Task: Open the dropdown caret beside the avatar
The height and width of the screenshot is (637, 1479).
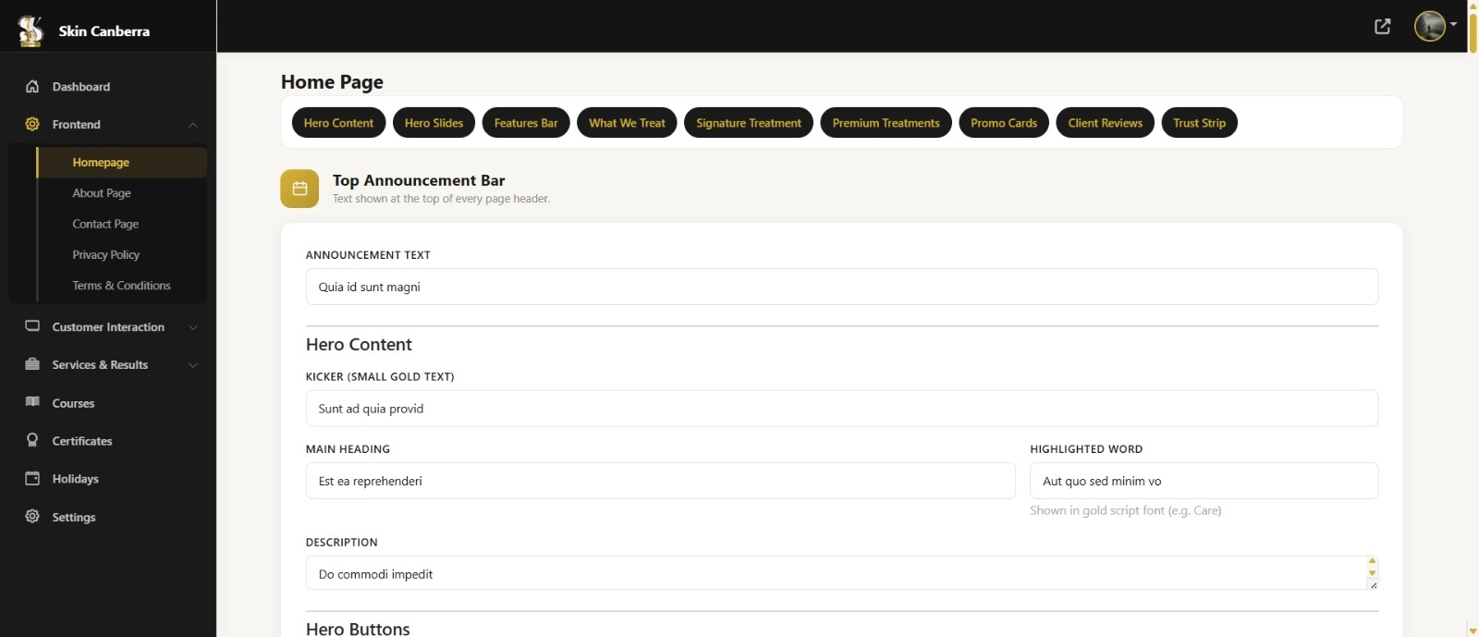Action: pyautogui.click(x=1453, y=24)
